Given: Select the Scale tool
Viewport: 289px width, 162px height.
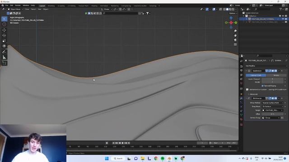Looking at the screenshot, I should [x=4, y=40].
